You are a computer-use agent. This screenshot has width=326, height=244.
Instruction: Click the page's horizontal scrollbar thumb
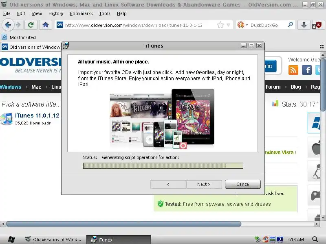(123, 224)
